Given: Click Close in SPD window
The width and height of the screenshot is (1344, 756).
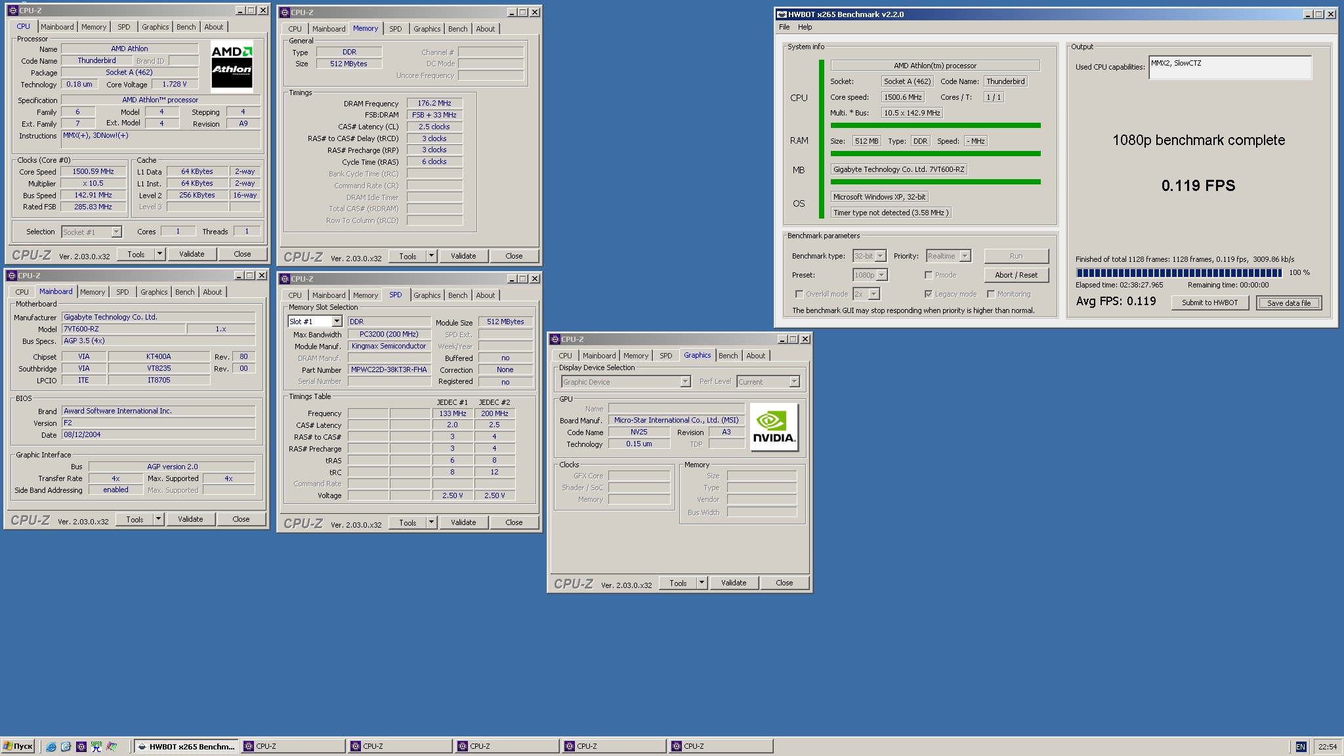Looking at the screenshot, I should click(514, 522).
